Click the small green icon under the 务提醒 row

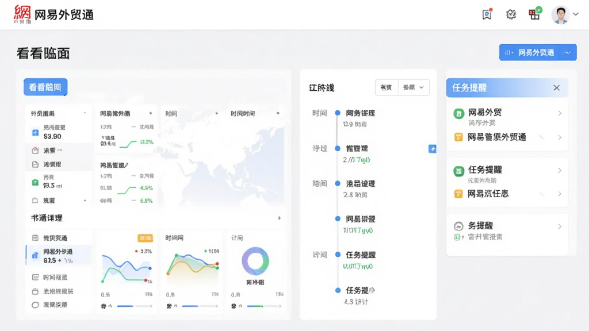pyautogui.click(x=458, y=237)
